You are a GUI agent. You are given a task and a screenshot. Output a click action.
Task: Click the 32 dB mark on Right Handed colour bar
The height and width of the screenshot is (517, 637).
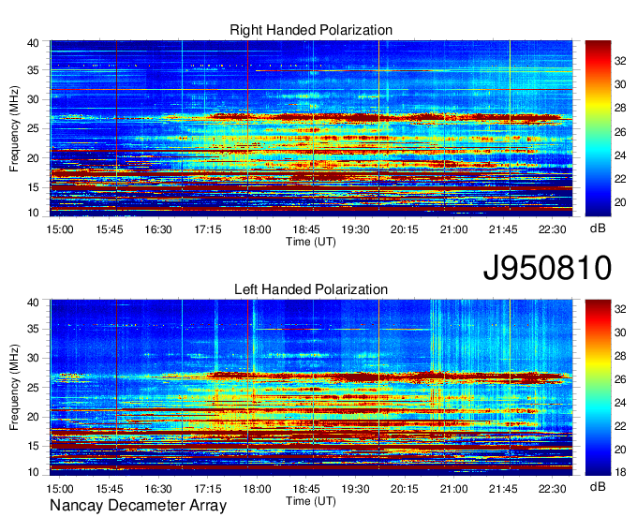pyautogui.click(x=620, y=61)
